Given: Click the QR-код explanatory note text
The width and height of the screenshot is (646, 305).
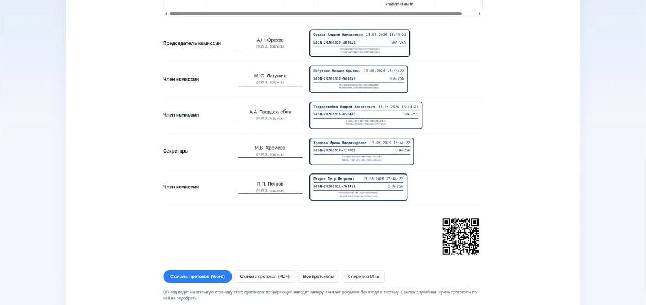Looking at the screenshot, I should coord(320,295).
